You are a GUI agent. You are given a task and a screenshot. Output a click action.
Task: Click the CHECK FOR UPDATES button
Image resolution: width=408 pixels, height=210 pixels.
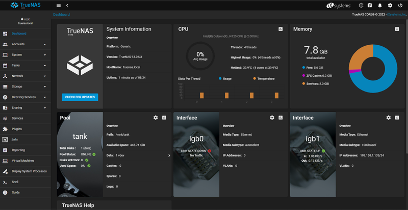pos(80,97)
